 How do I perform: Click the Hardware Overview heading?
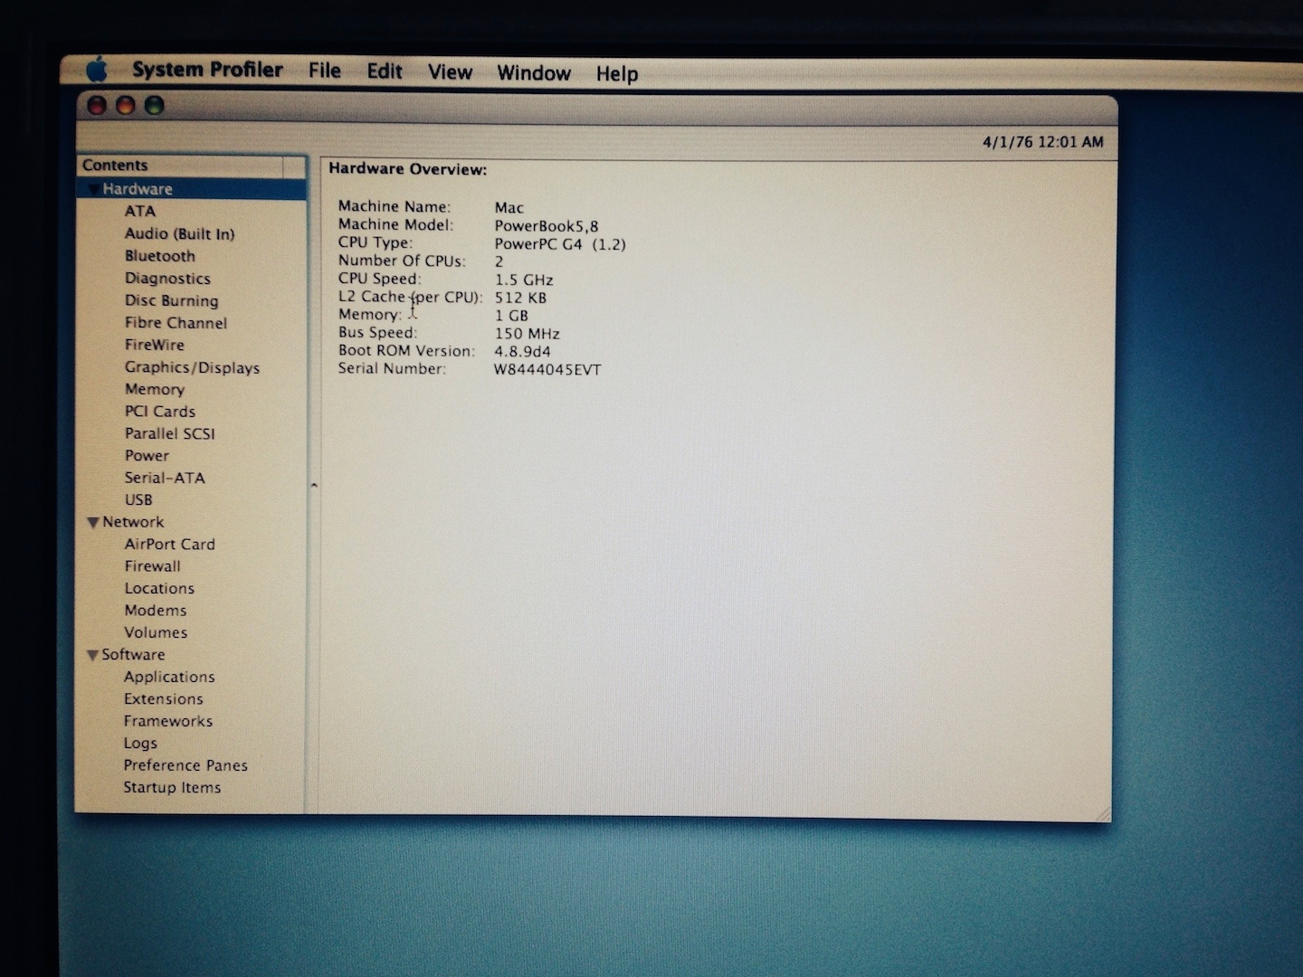click(407, 169)
